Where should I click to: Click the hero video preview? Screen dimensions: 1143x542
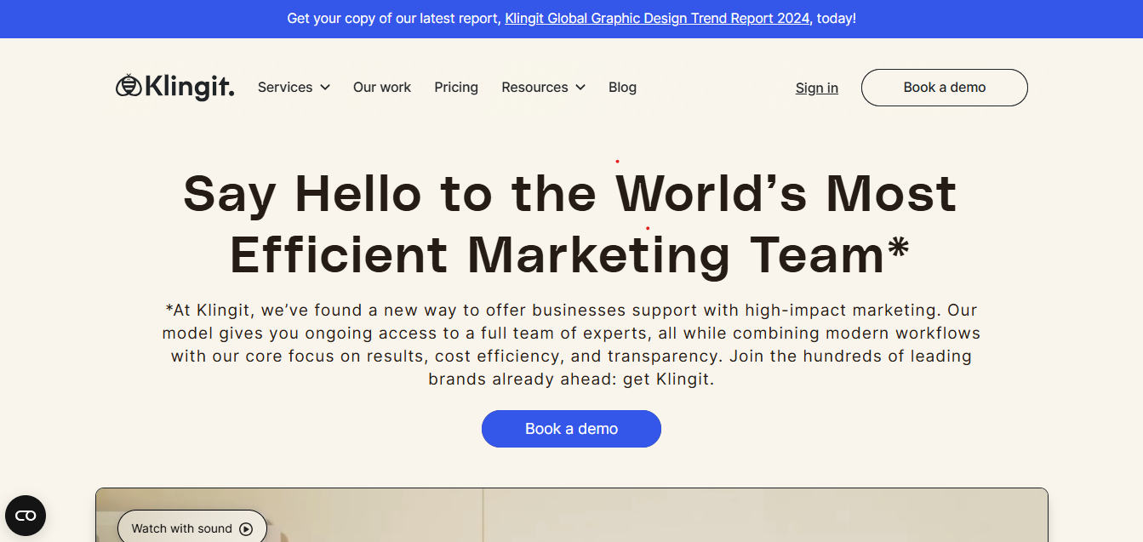point(572,516)
